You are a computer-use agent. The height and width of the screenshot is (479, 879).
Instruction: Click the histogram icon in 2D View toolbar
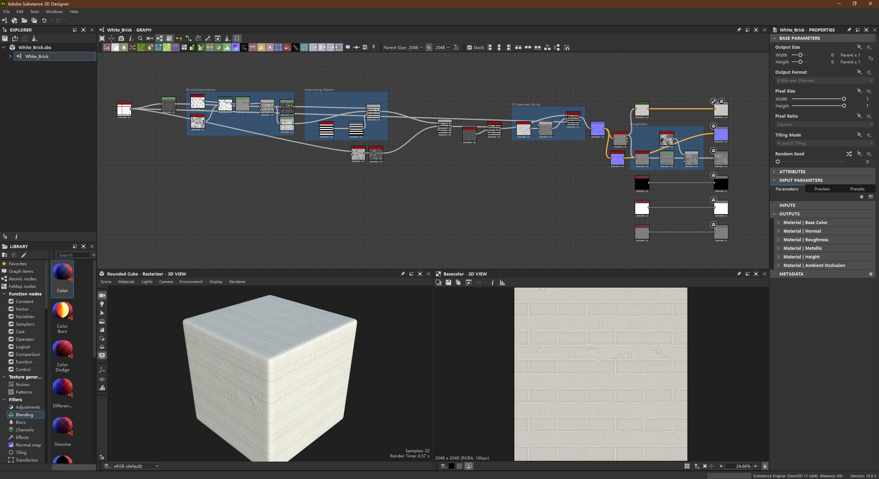(502, 283)
